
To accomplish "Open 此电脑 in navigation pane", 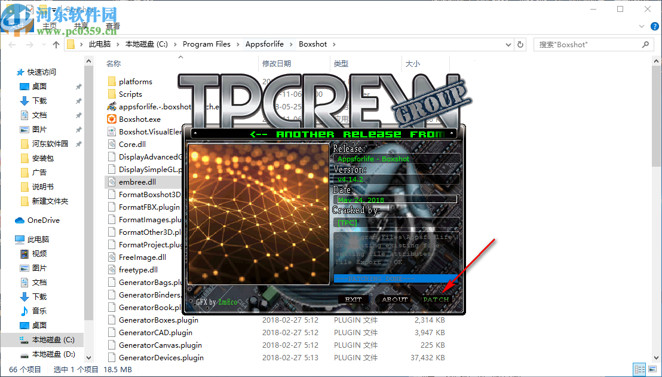I will click(38, 240).
